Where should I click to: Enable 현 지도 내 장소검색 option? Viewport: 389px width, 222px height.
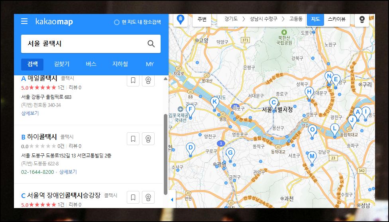[138, 22]
